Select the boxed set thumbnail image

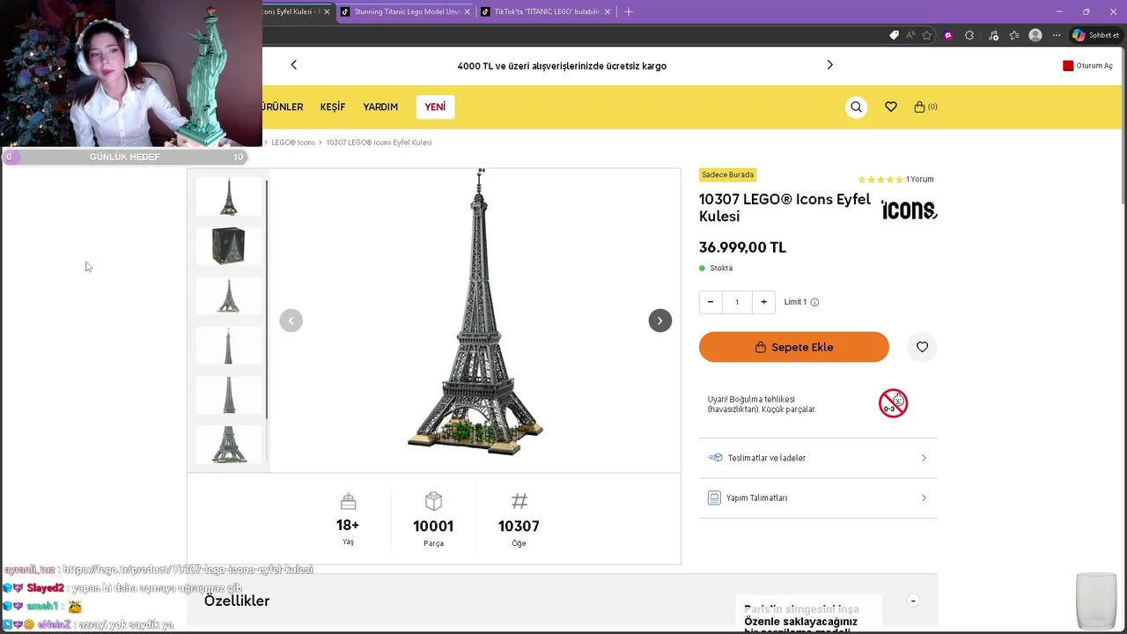[x=229, y=246]
